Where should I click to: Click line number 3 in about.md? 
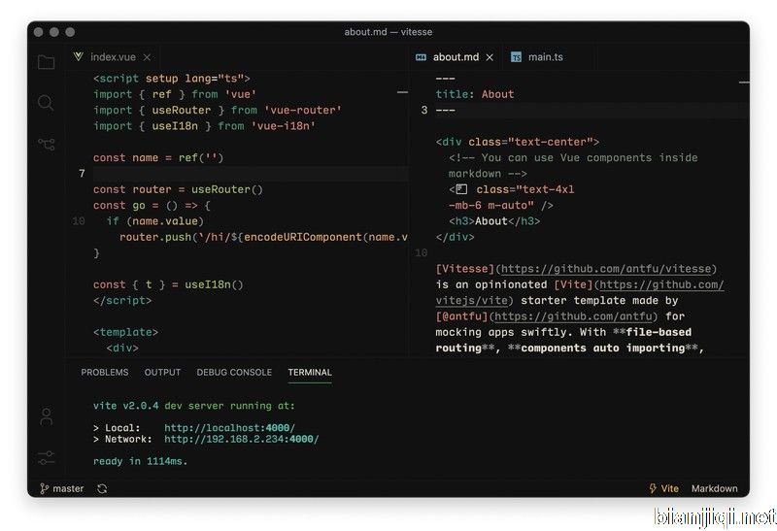(x=424, y=110)
